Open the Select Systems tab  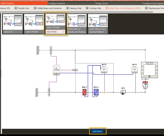[x=24, y=3]
